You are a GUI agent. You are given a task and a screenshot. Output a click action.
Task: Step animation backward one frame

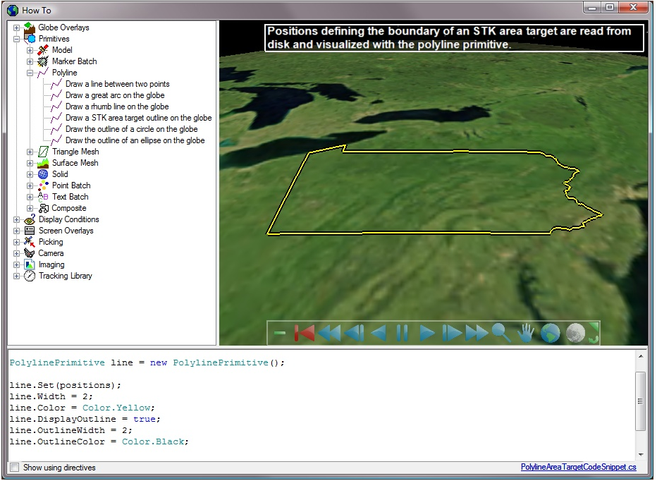355,334
